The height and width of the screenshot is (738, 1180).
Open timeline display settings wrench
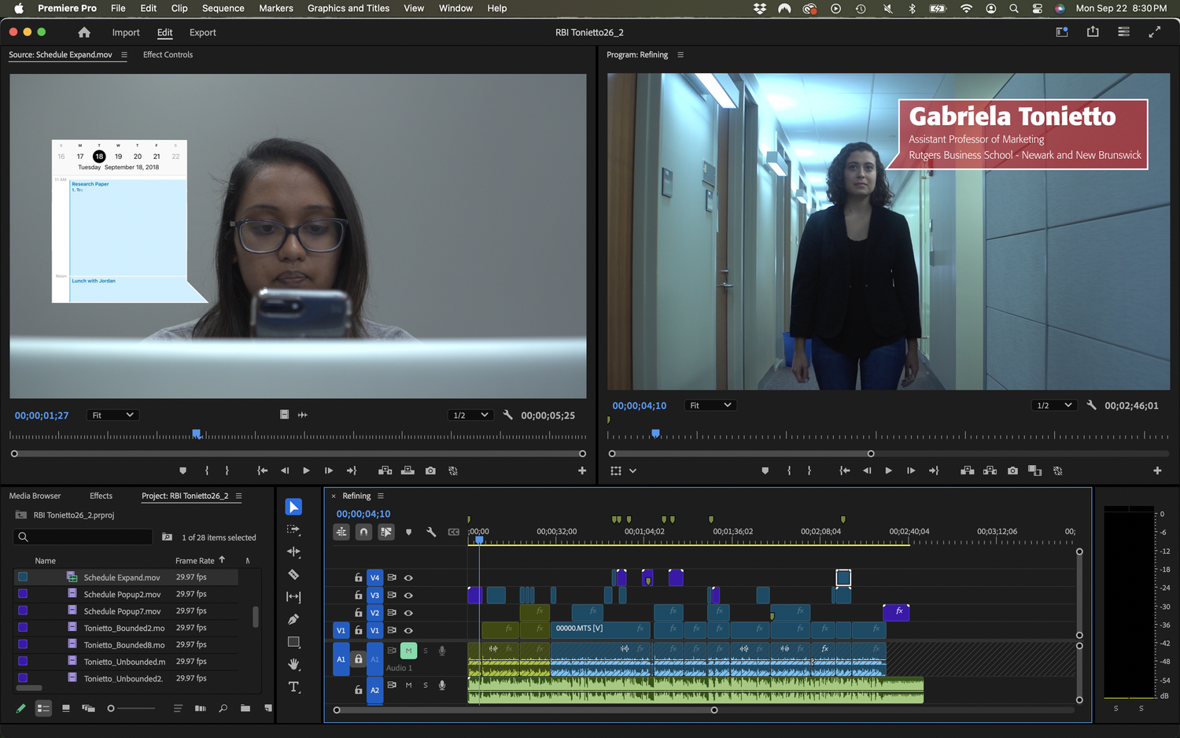click(431, 532)
